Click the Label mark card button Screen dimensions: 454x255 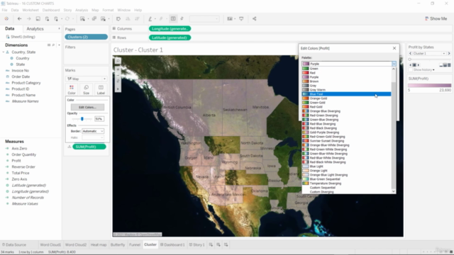101,90
